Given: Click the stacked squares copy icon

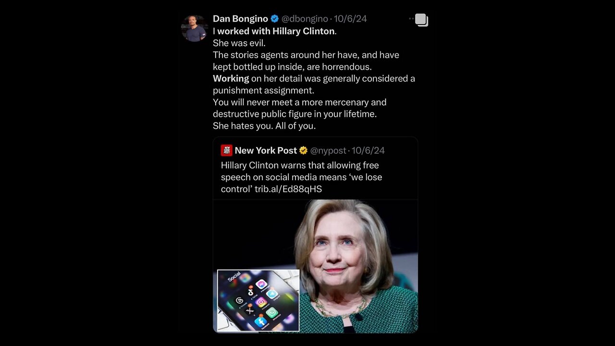Looking at the screenshot, I should (x=421, y=20).
